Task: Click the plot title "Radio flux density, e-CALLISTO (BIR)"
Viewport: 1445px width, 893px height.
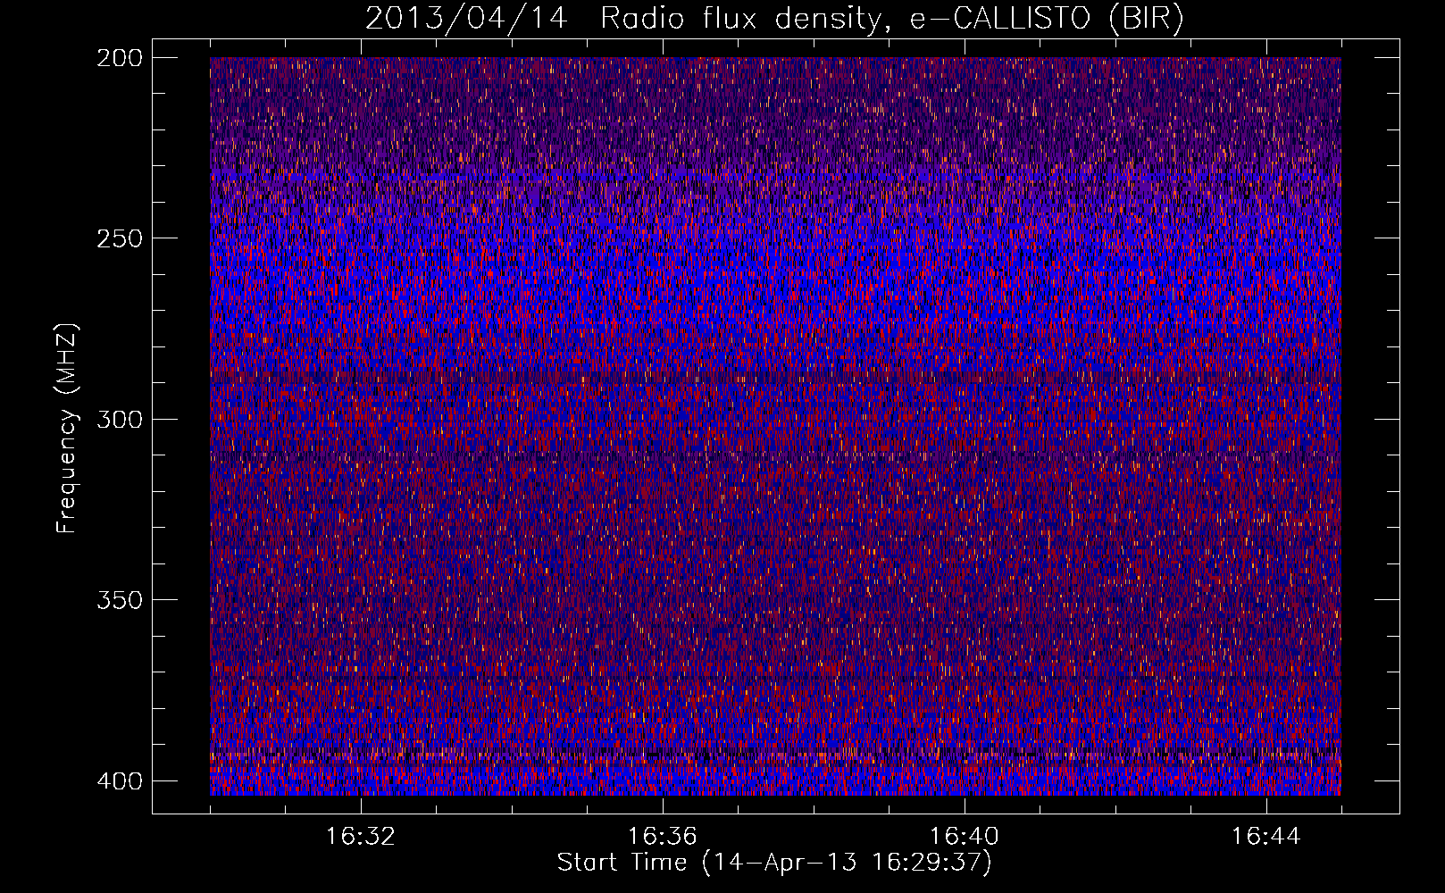Action: [891, 18]
